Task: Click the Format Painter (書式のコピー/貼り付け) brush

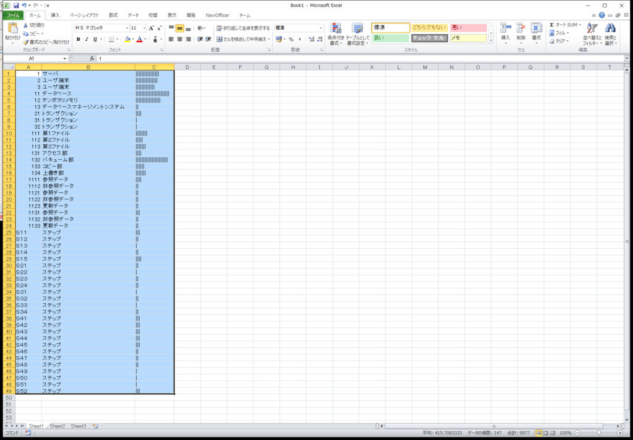Action: [x=25, y=41]
